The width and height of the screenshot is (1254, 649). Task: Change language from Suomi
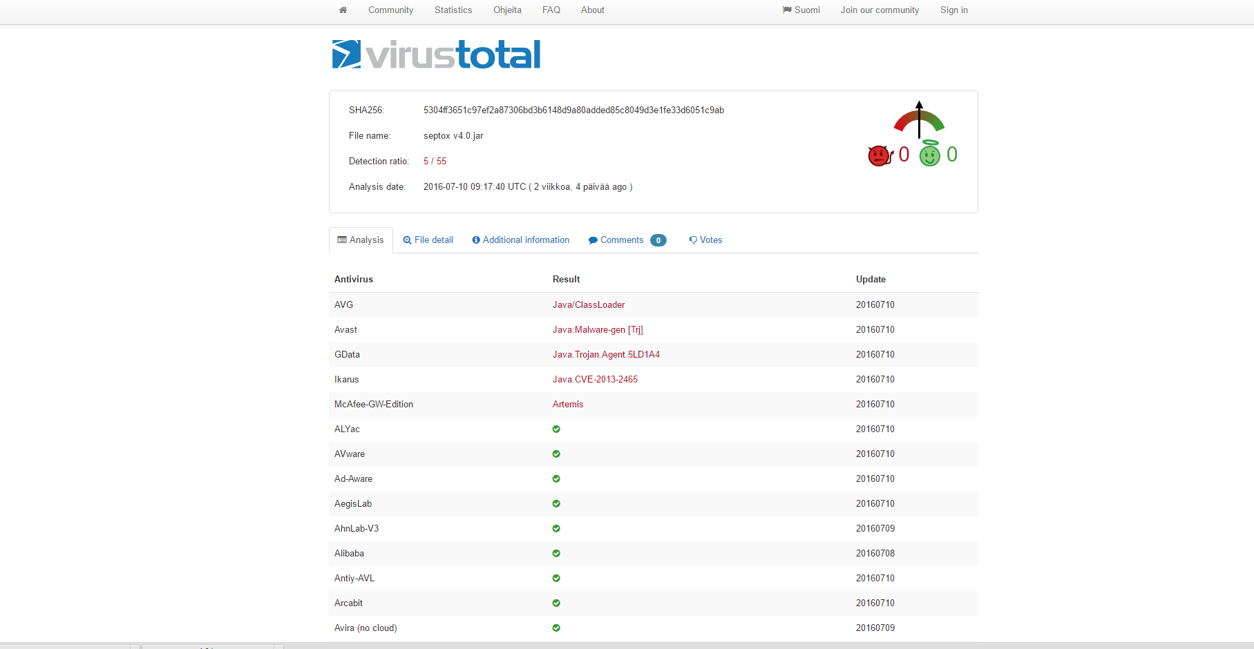point(801,10)
